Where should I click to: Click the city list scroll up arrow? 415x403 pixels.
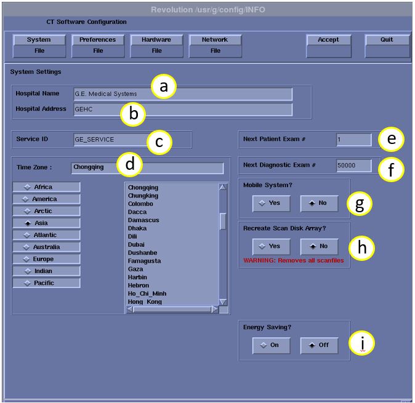click(x=223, y=187)
